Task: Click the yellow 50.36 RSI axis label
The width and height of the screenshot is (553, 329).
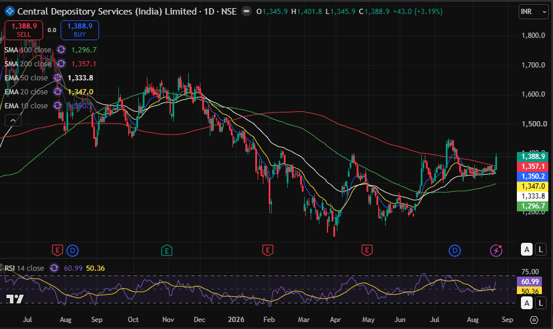Action: coord(529,291)
